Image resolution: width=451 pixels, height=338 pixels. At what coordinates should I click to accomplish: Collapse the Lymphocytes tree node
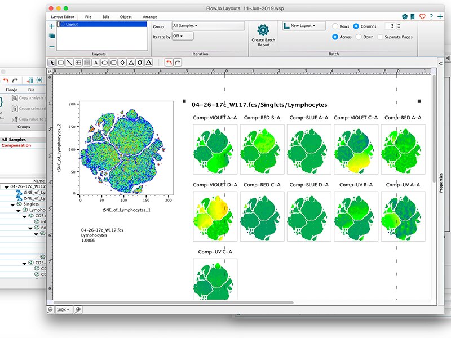[x=19, y=210]
